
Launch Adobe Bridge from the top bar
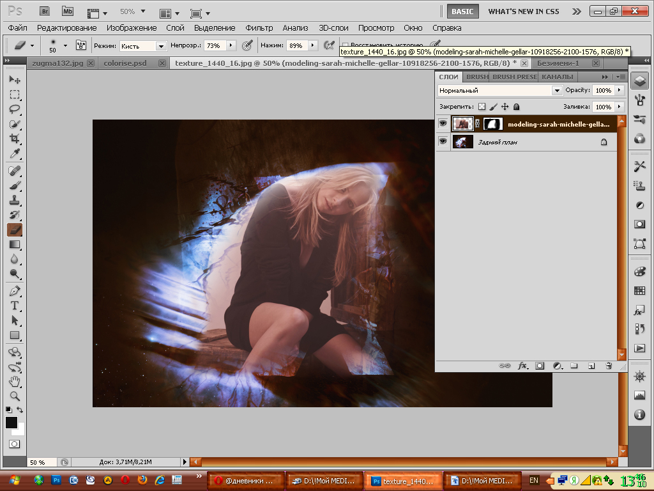point(45,12)
